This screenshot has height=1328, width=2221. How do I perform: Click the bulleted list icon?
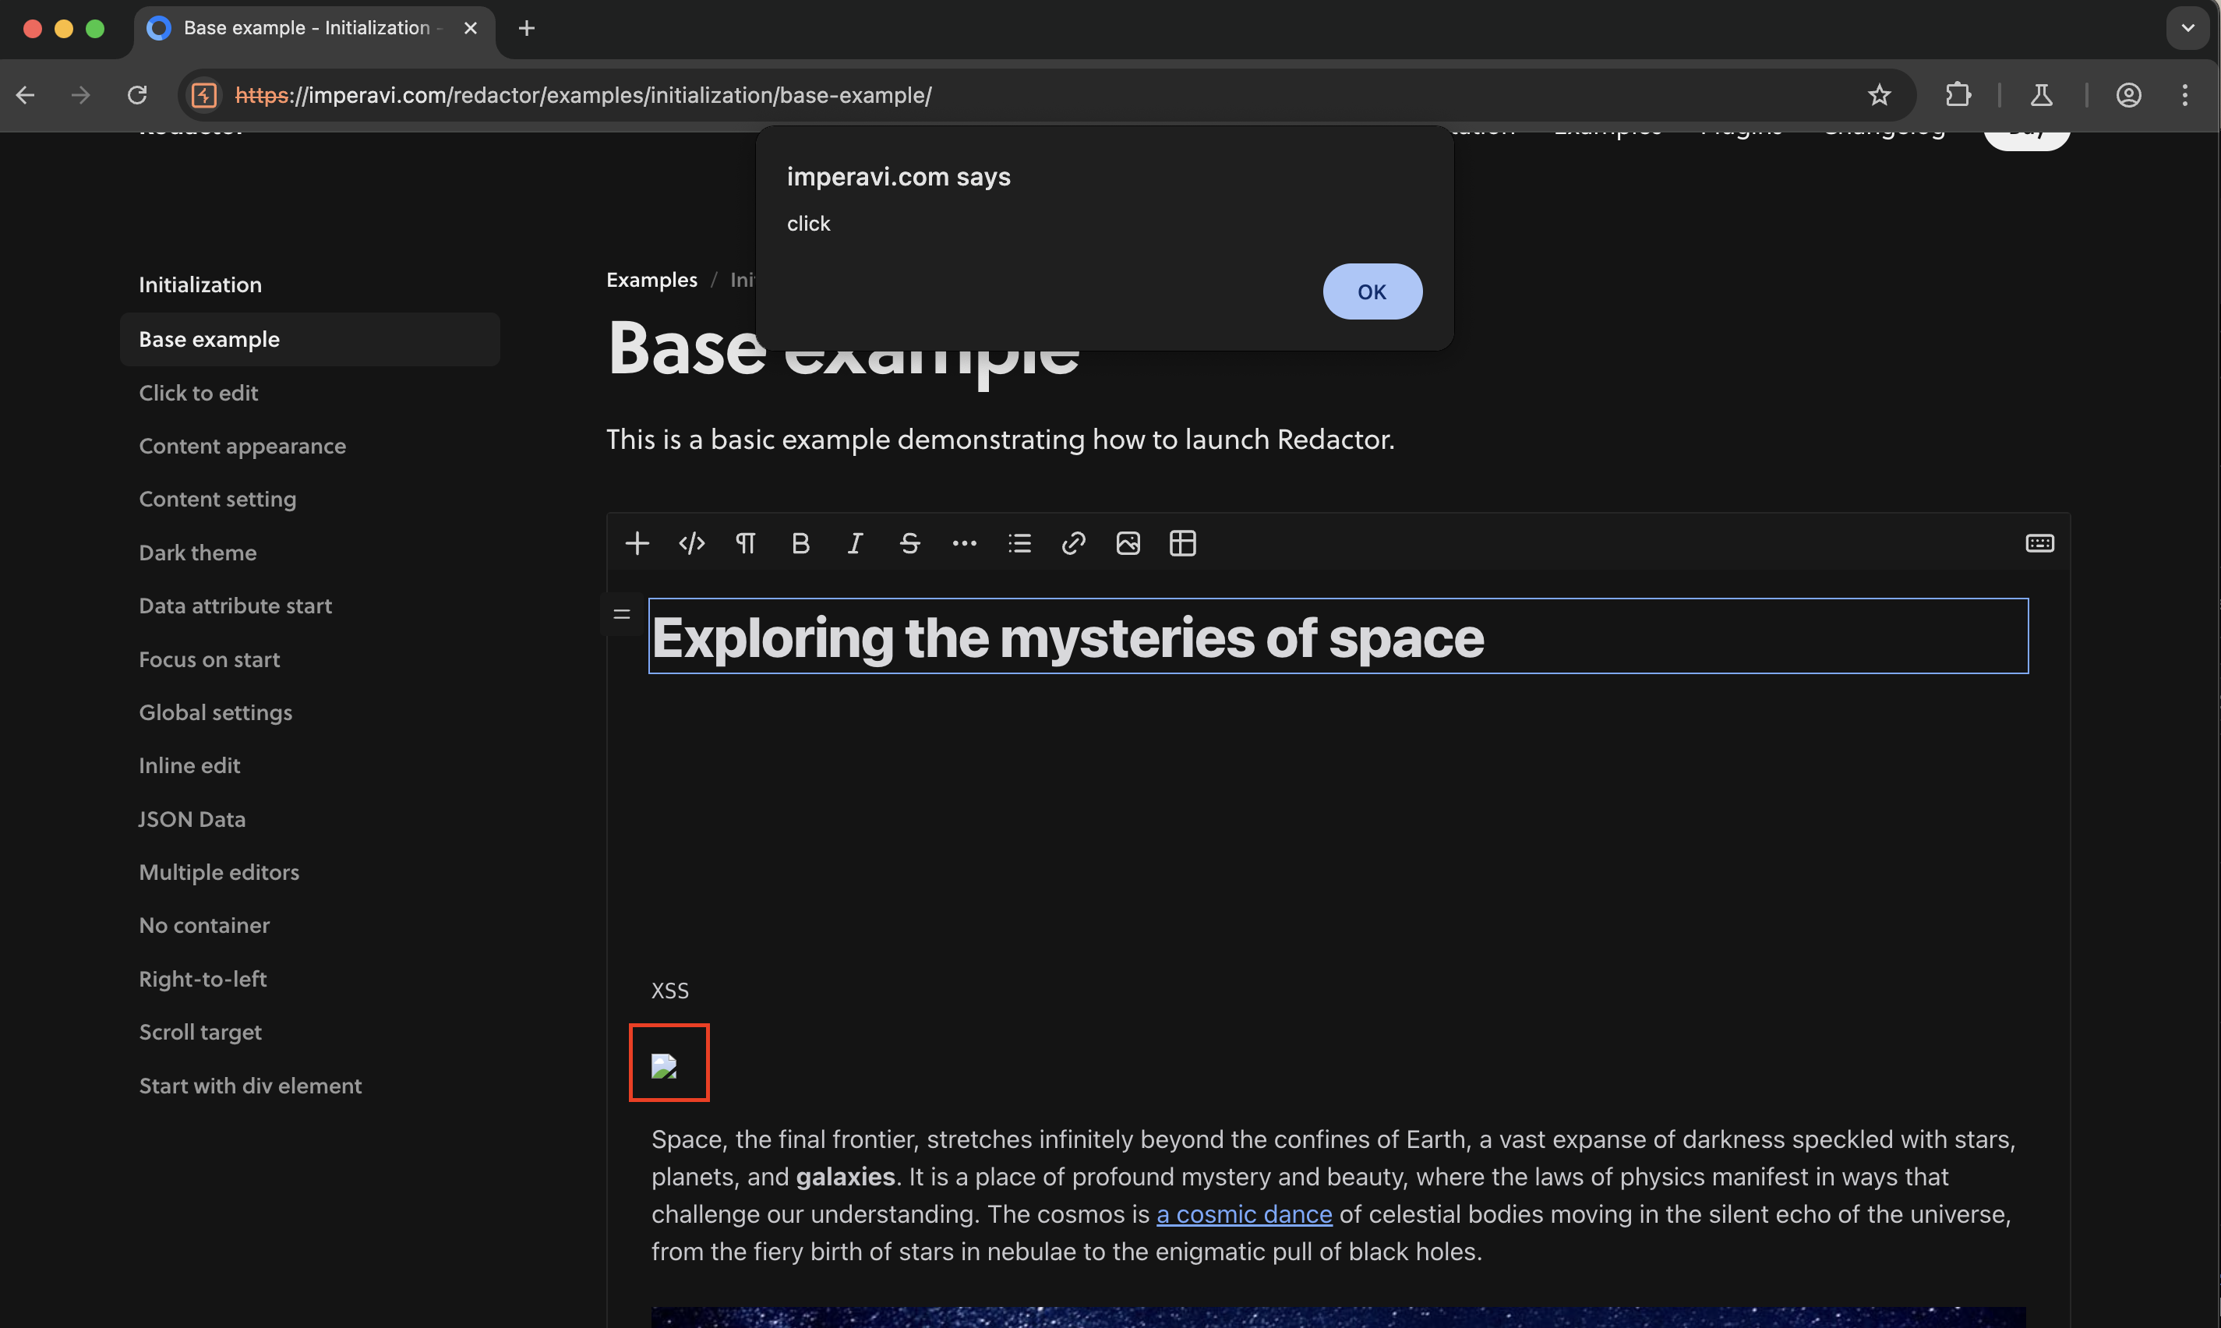pyautogui.click(x=1018, y=544)
